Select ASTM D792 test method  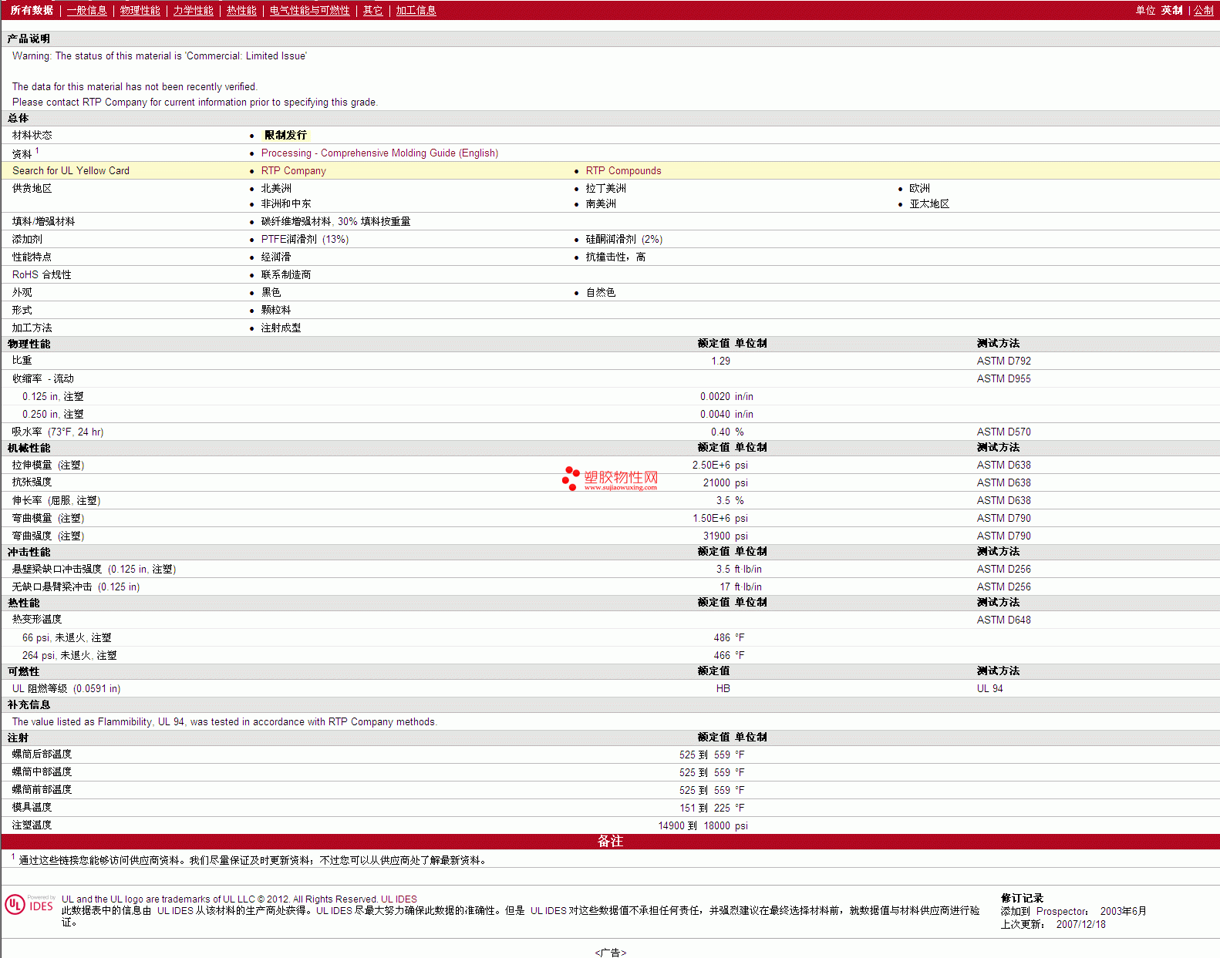[1003, 361]
